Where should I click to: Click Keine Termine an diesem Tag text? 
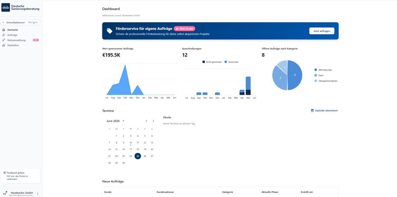click(x=179, y=123)
